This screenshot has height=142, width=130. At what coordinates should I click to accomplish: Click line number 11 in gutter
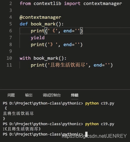point(9,65)
